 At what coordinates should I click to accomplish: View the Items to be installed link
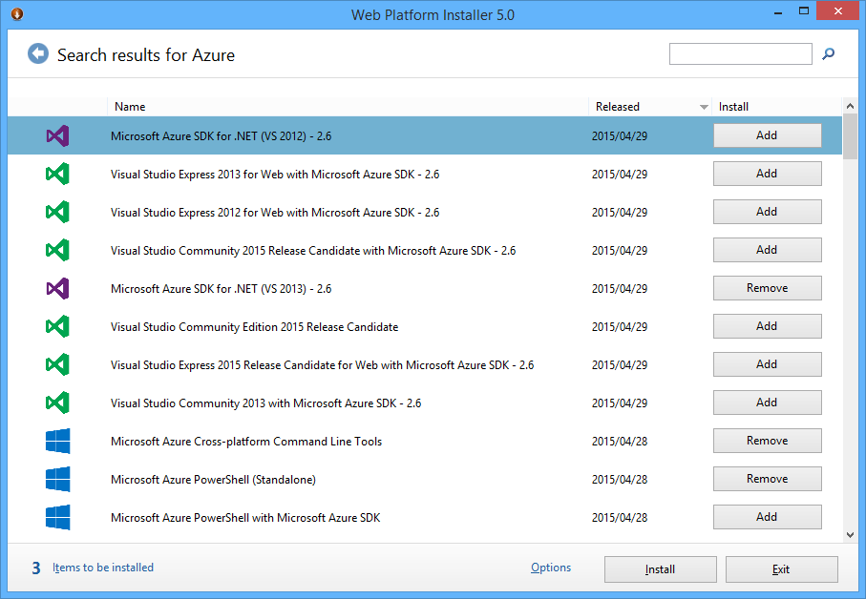[103, 568]
